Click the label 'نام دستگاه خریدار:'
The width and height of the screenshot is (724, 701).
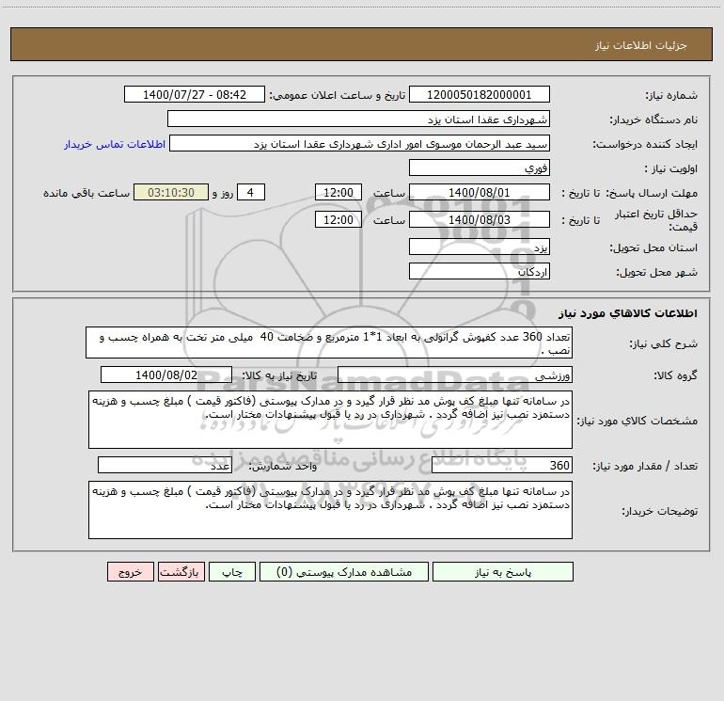tap(653, 120)
